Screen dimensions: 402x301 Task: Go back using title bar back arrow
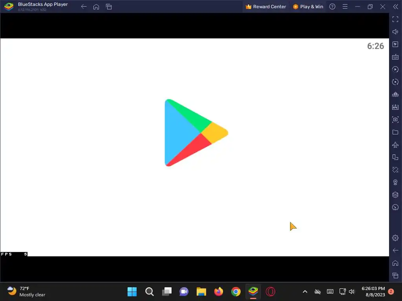click(84, 7)
